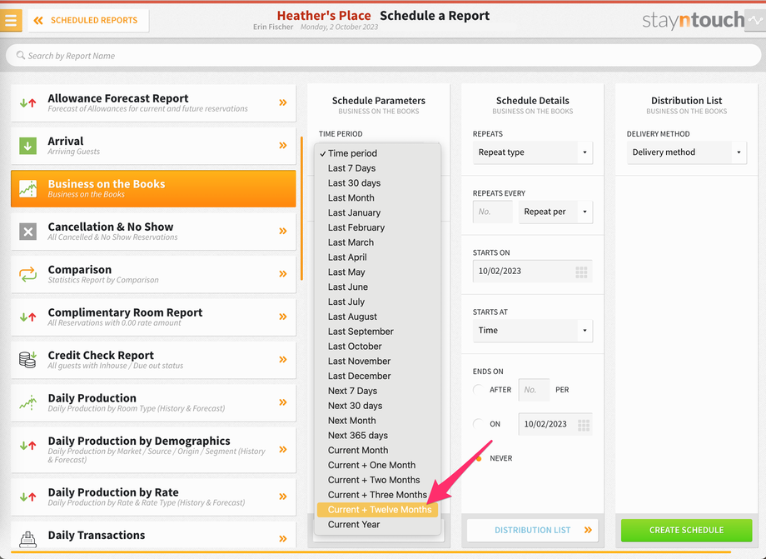Select 'Current + Twelve Months' option

378,510
